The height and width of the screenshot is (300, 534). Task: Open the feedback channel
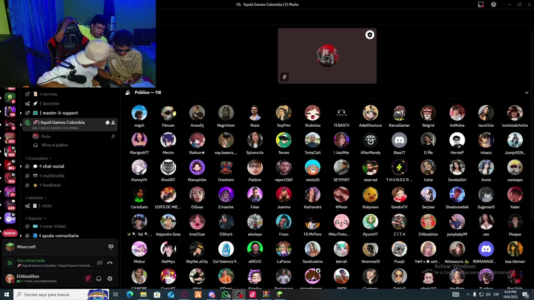click(70, 185)
